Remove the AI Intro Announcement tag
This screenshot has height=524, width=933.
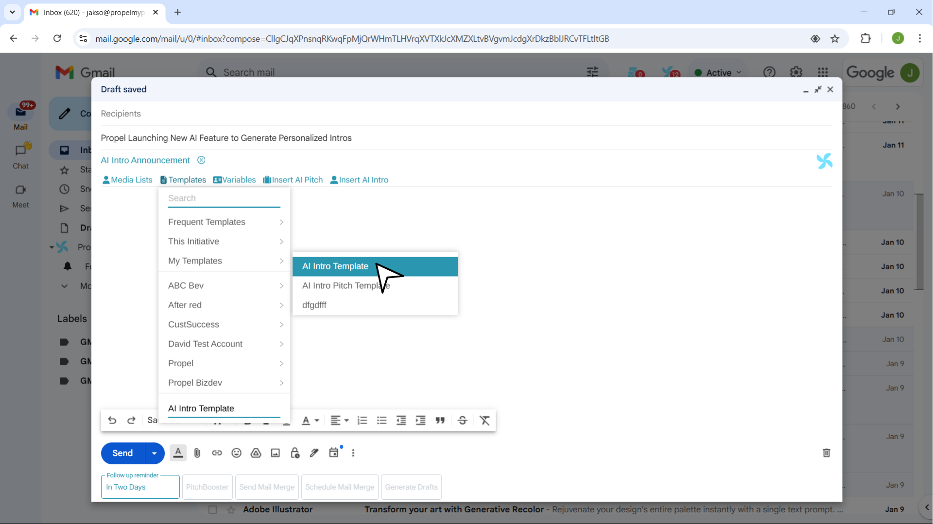pyautogui.click(x=201, y=160)
